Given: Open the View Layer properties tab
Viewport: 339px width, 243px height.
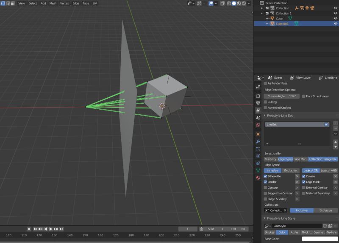Looking at the screenshot, I should [x=258, y=110].
